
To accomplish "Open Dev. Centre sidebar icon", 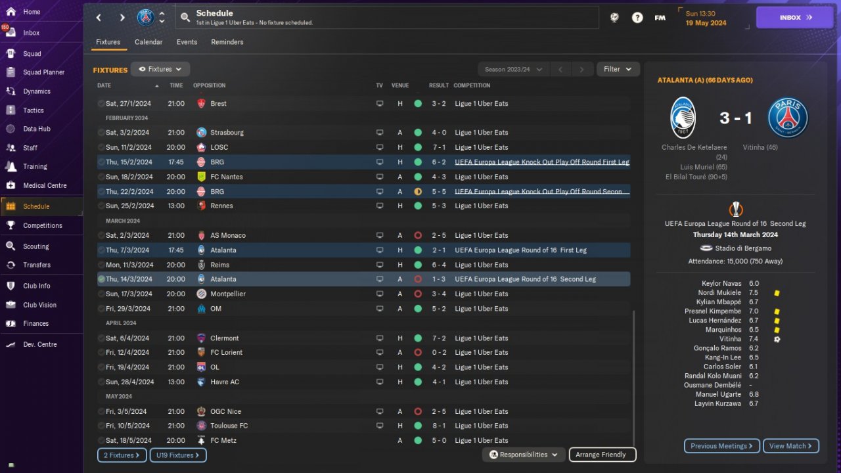I will pos(11,344).
